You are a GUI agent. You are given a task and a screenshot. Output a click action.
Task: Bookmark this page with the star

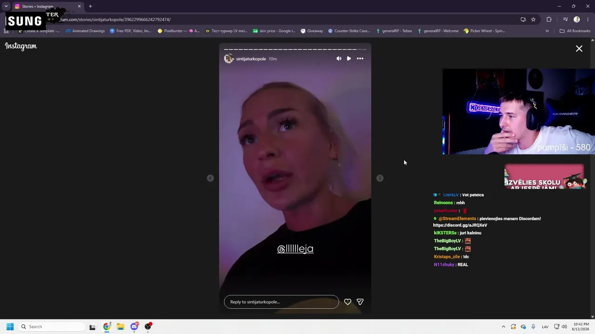pyautogui.click(x=533, y=19)
